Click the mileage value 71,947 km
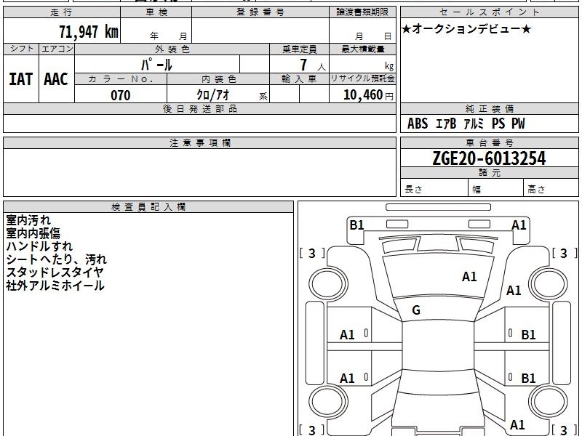 89,32
